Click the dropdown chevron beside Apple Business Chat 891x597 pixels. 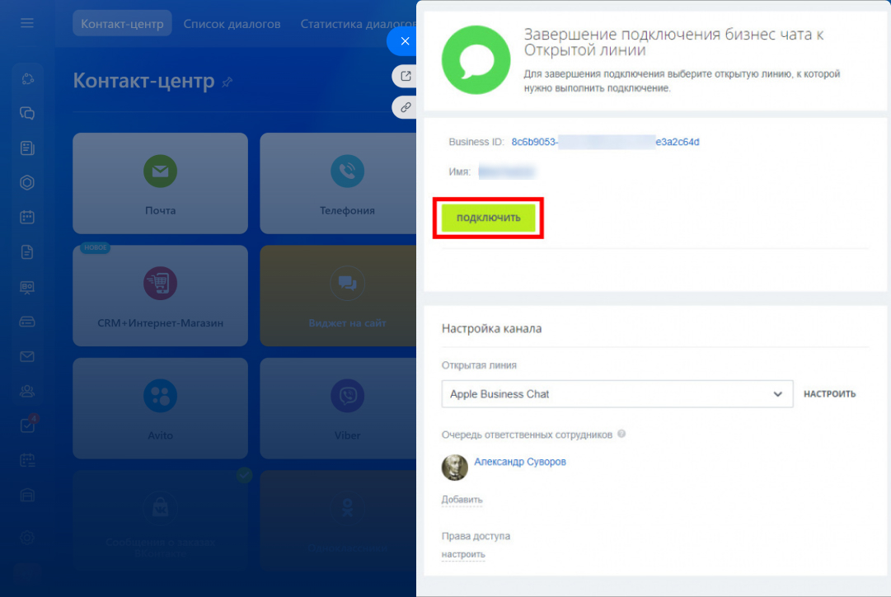click(x=777, y=394)
